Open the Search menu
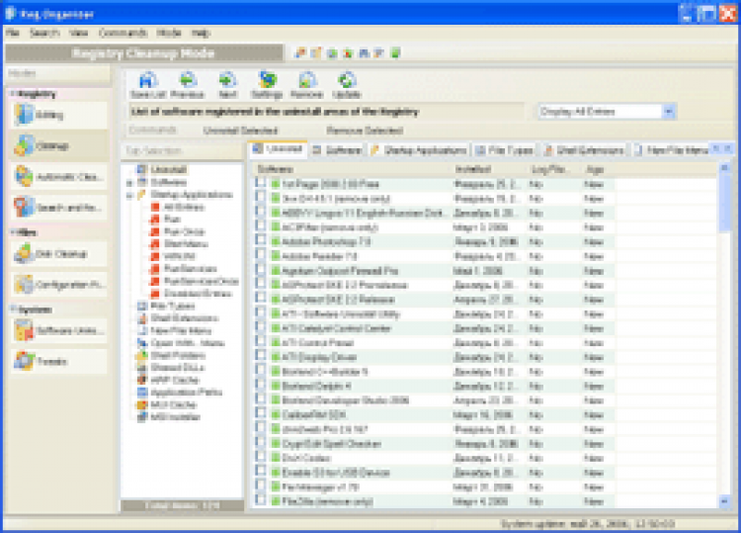 click(x=44, y=33)
